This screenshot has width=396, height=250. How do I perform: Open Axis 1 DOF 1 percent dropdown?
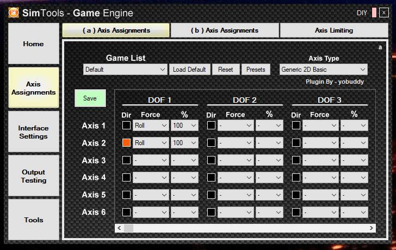pos(184,126)
